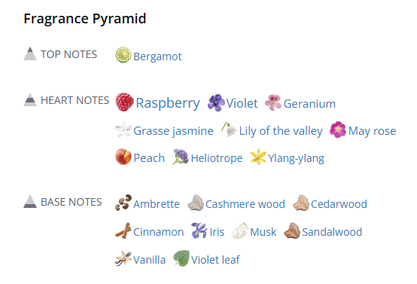Open the Lily of the valley link
417x284 pixels.
tap(281, 131)
